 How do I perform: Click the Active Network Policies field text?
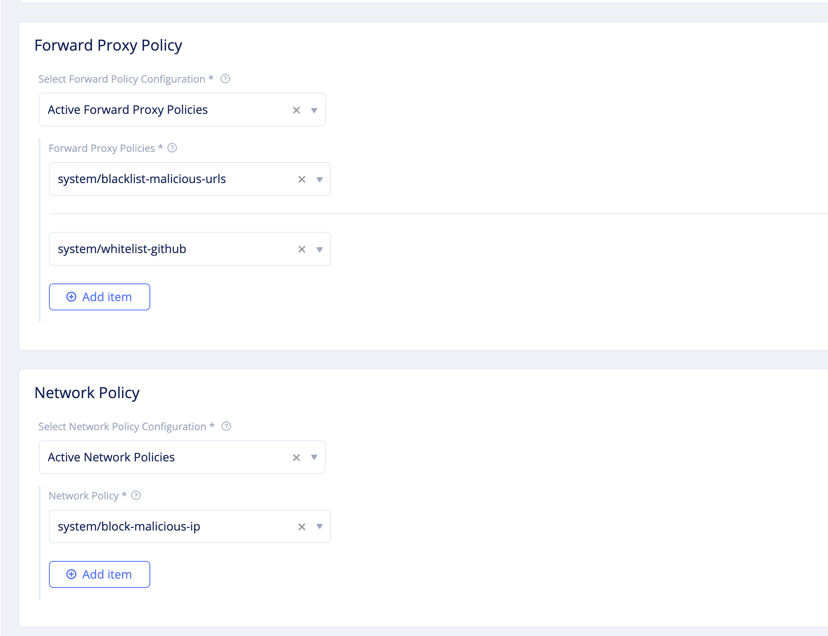pyautogui.click(x=111, y=457)
